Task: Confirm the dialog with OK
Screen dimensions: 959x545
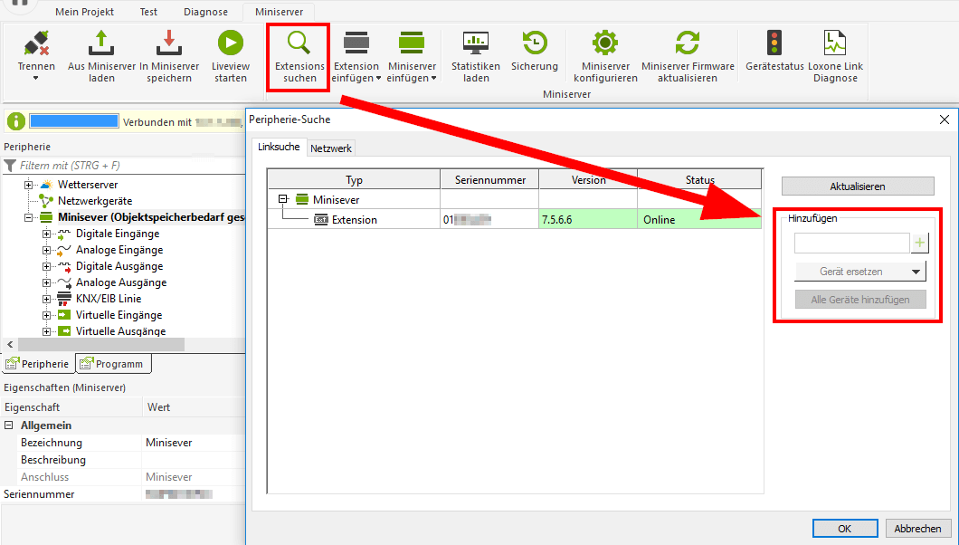Action: click(x=844, y=529)
